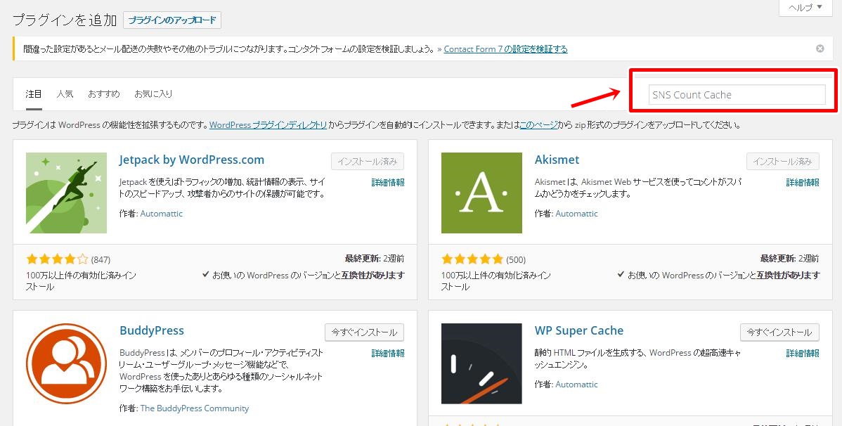Image resolution: width=842 pixels, height=426 pixels.
Task: Open the WordPress プラグインディレクトリ link
Action: coord(268,125)
